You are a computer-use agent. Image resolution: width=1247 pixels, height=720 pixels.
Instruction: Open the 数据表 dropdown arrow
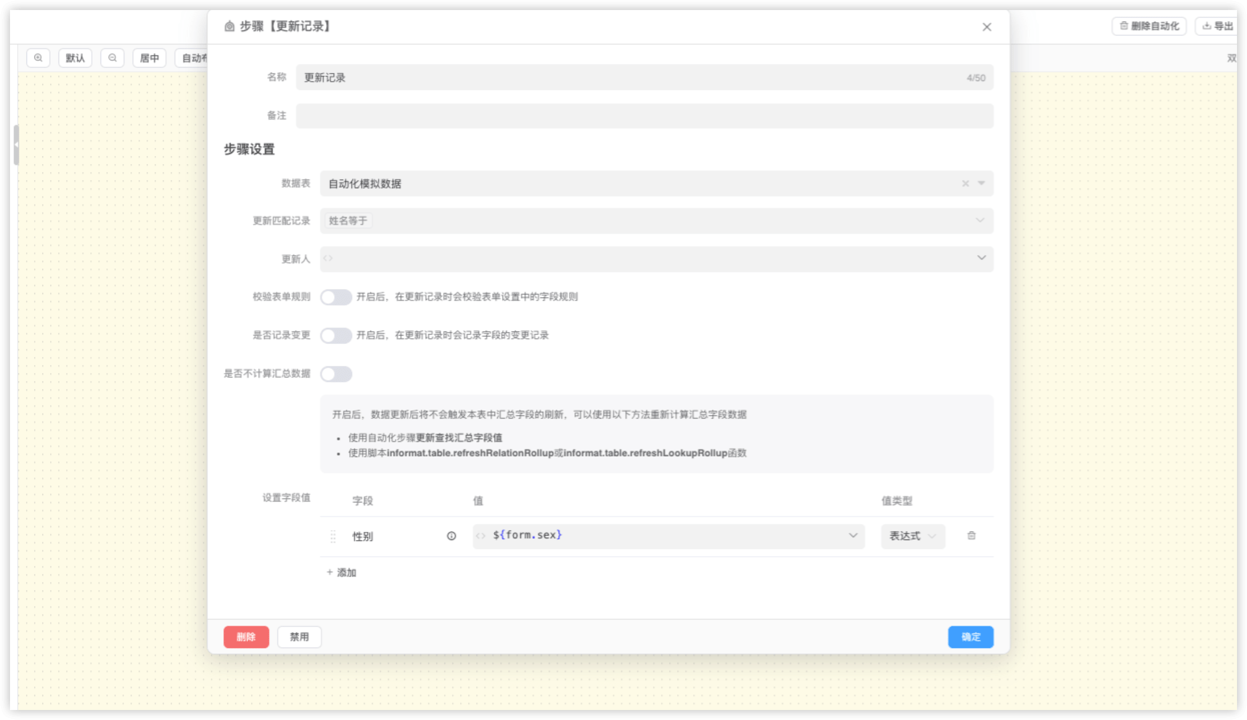[981, 183]
